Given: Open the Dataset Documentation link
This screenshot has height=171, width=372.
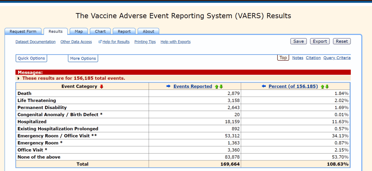Looking at the screenshot, I should pos(35,42).
